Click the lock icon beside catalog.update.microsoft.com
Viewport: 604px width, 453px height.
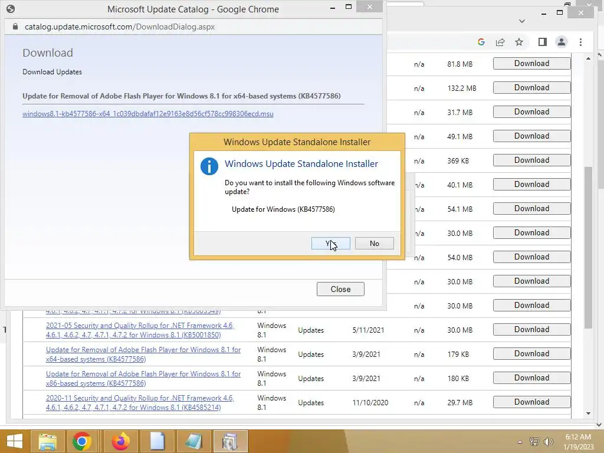click(x=15, y=27)
